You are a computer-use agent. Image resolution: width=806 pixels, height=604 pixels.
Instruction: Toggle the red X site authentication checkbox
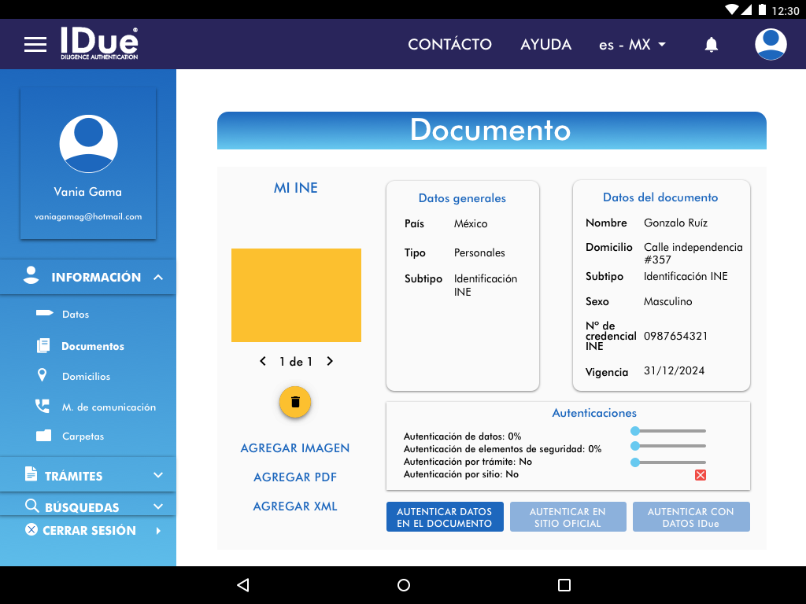(x=701, y=475)
